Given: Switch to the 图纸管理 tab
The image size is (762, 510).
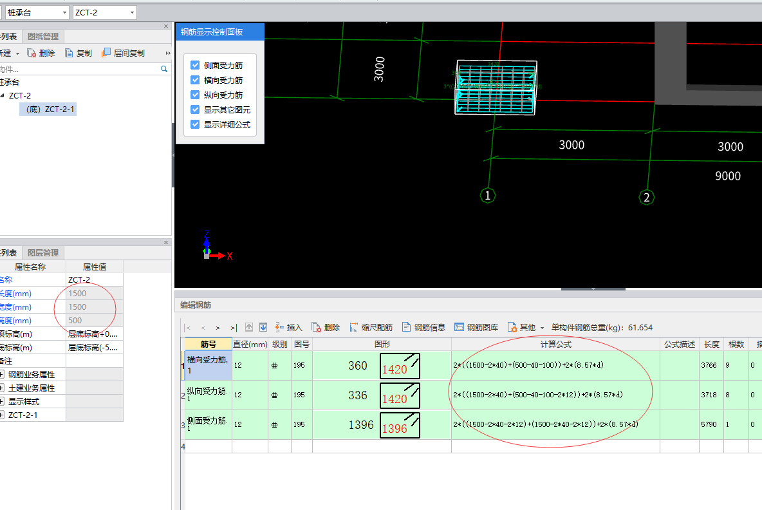Looking at the screenshot, I should (42, 37).
